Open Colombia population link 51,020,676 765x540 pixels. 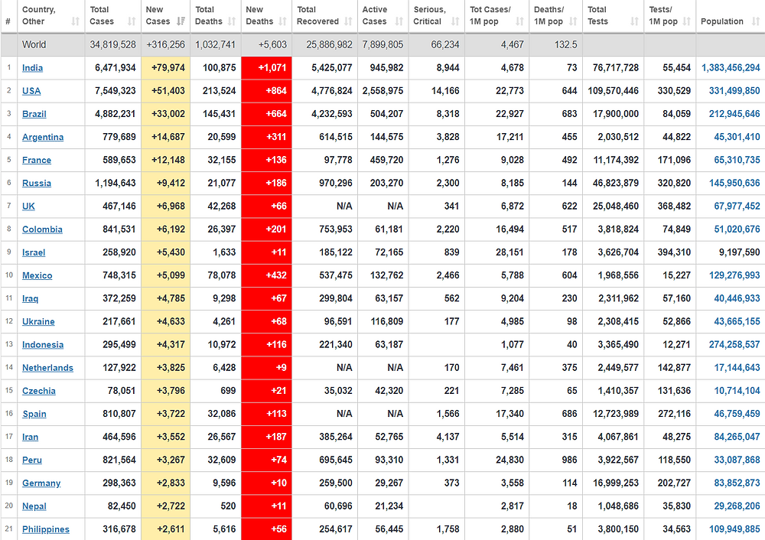(737, 229)
